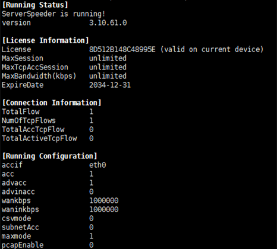Click the [Running Status] header text

(x=35, y=5)
